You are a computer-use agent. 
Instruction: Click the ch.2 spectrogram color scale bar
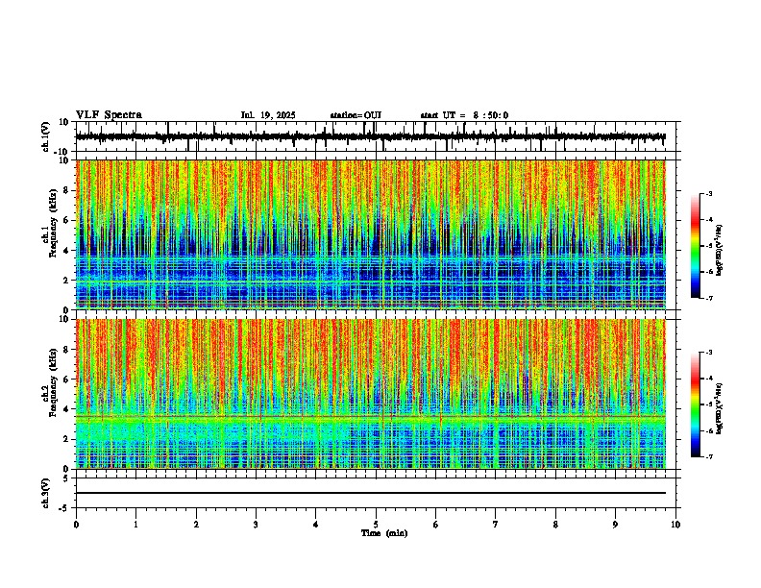(696, 404)
